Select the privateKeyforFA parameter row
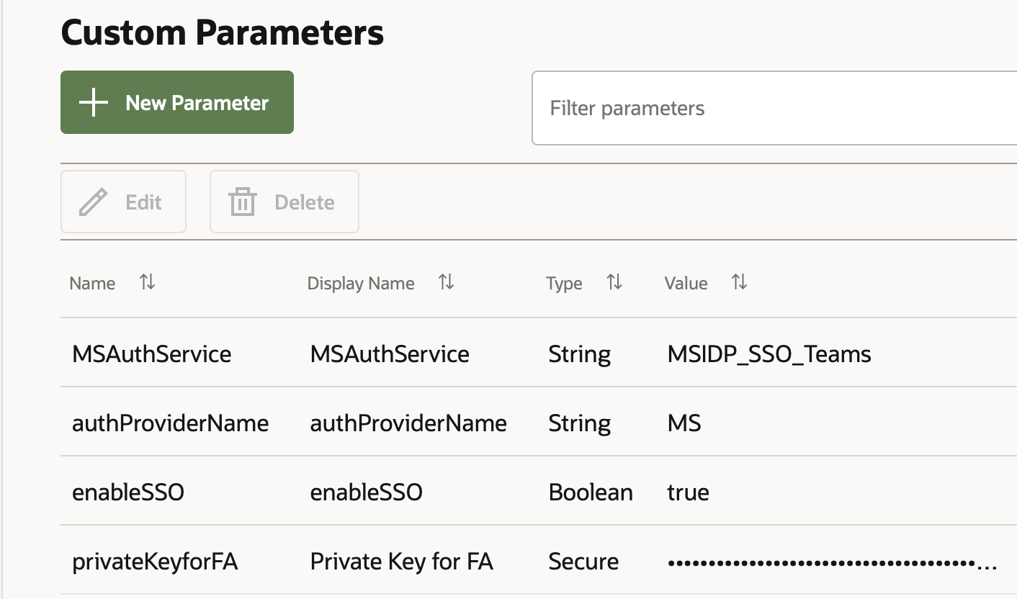1017x599 pixels. [155, 561]
